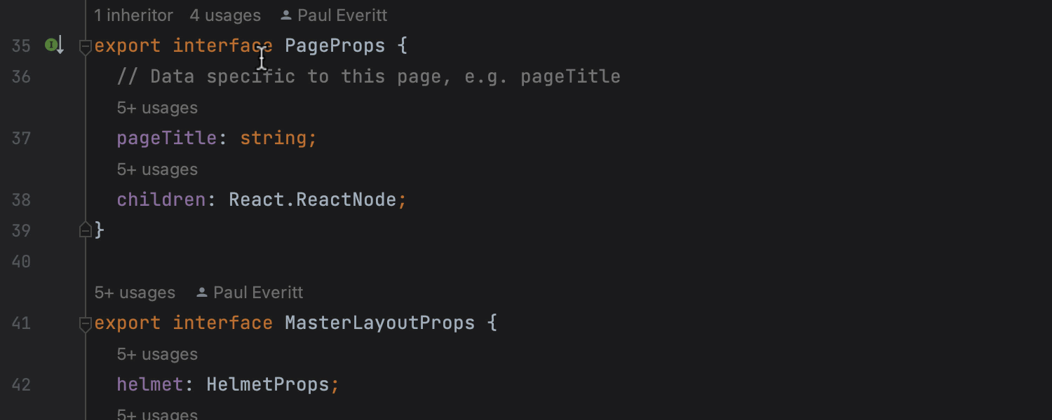Click the author icon above MasterLayoutProps interface
Viewport: 1052px width, 420px height.
[202, 293]
